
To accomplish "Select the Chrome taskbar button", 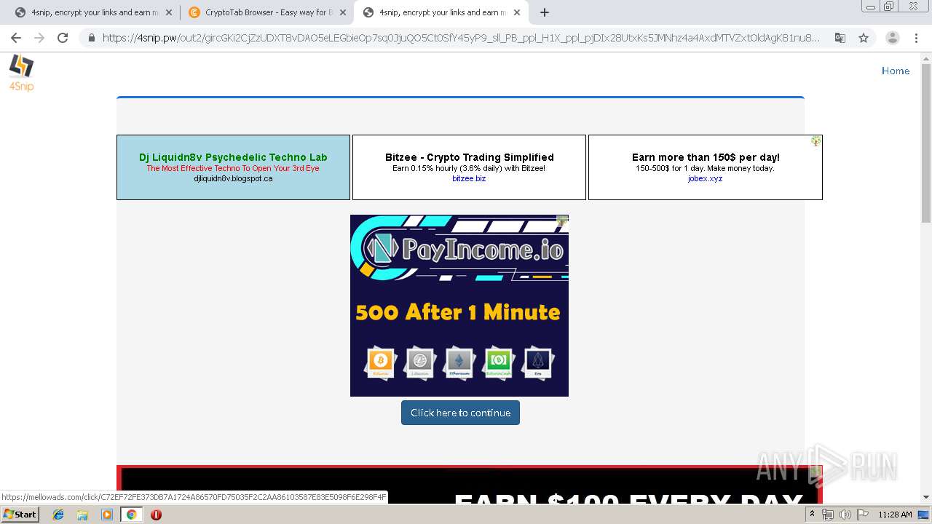I will click(132, 515).
